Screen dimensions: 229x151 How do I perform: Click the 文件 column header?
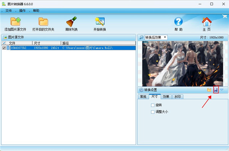(x=19, y=43)
